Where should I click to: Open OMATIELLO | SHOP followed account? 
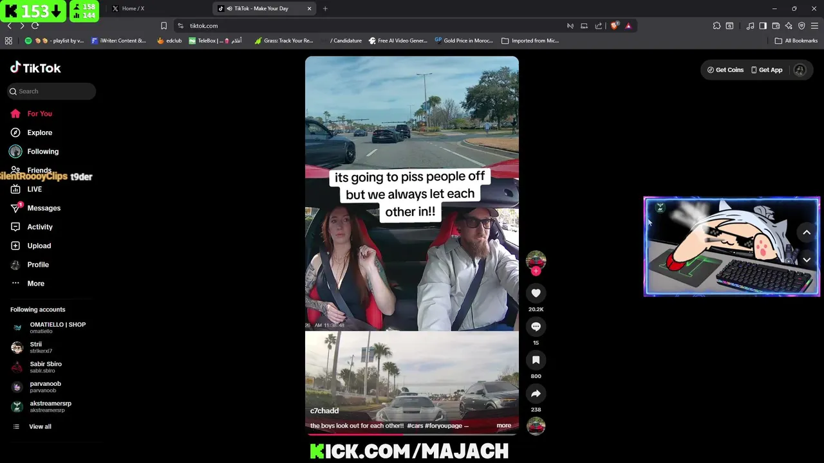click(49, 327)
